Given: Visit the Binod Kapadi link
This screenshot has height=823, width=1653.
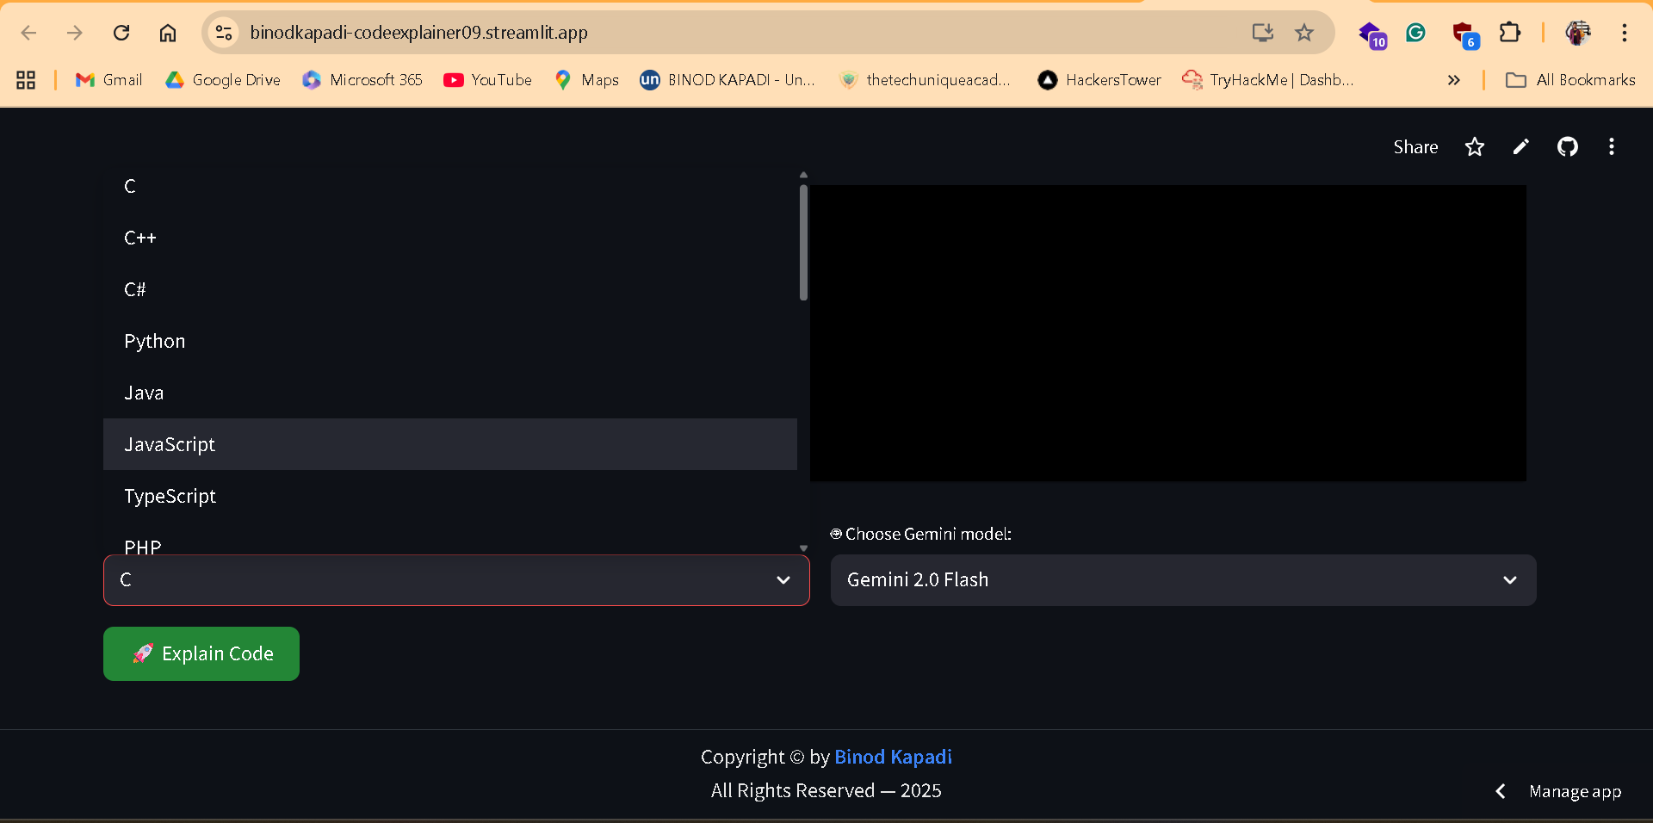Looking at the screenshot, I should pos(893,757).
